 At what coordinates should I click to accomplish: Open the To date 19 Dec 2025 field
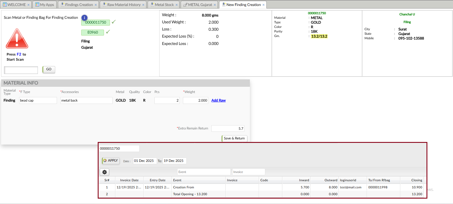(174, 161)
